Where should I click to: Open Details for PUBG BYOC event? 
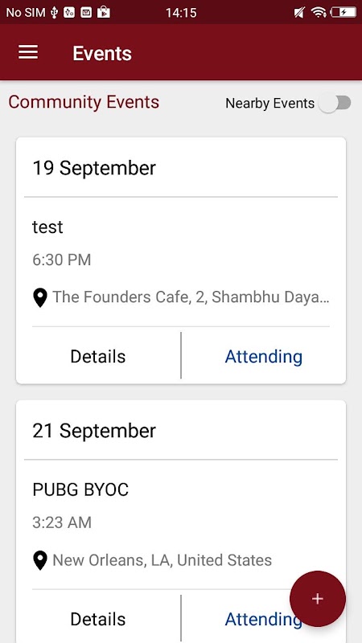[98, 619]
